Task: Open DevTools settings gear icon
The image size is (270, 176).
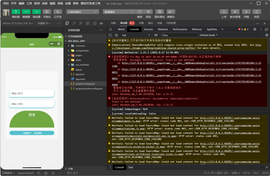Action: (255, 29)
